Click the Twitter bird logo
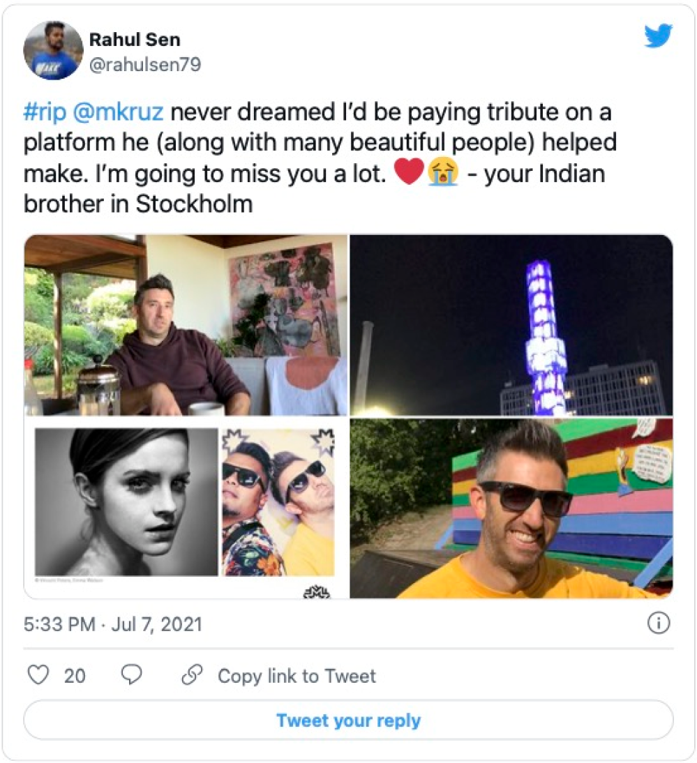This screenshot has height=763, width=697. (x=657, y=36)
